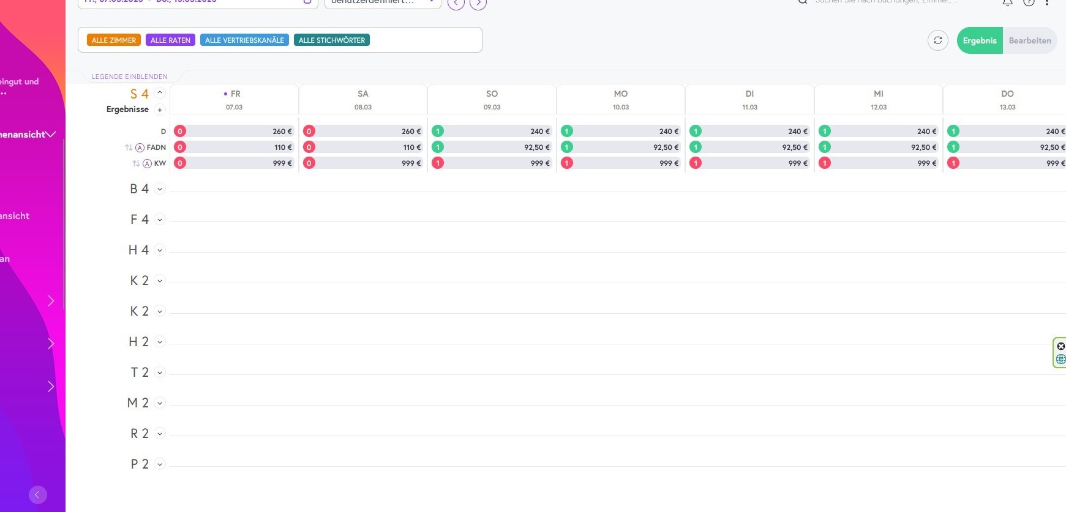Collapse the sidebar with the bottom left arrow
This screenshot has width=1066, height=512.
coord(37,494)
